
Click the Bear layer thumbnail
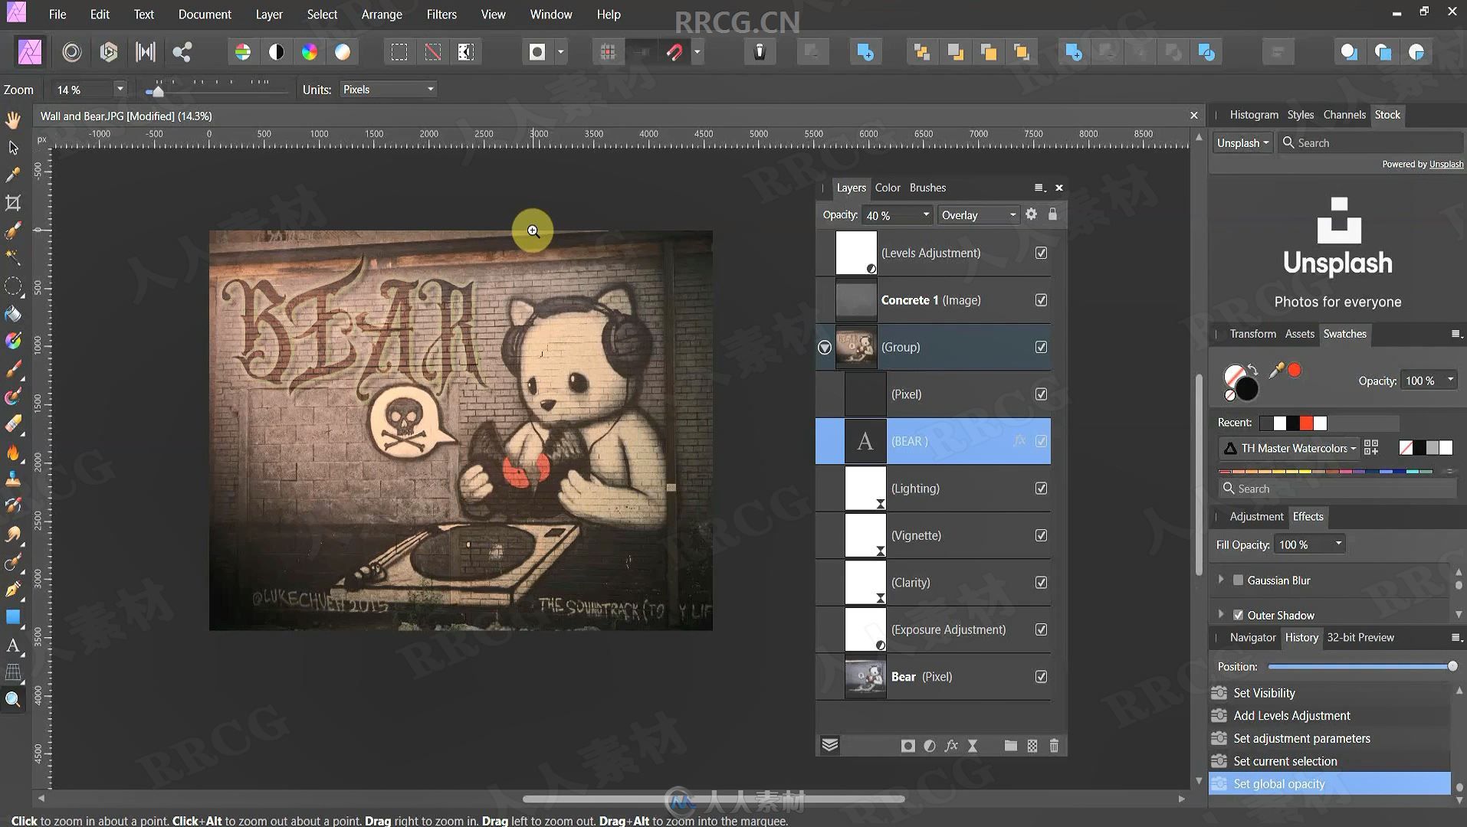pyautogui.click(x=865, y=677)
